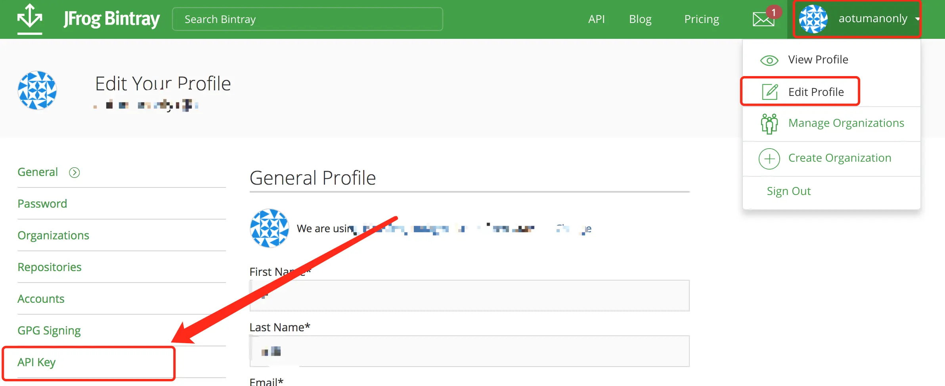Open the mail notifications envelope icon
Image resolution: width=945 pixels, height=386 pixels.
tap(763, 19)
